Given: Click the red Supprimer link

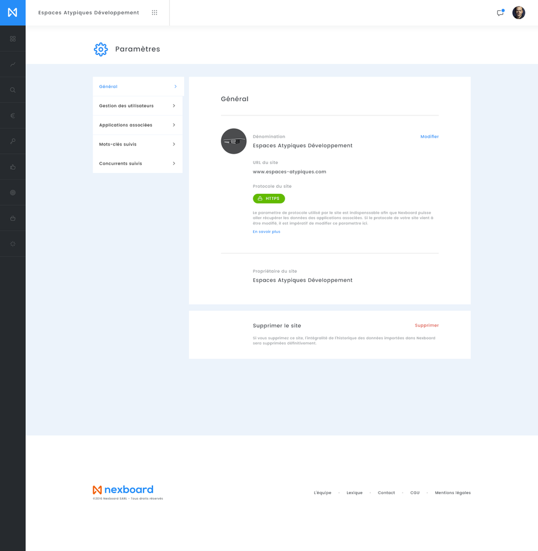Looking at the screenshot, I should [427, 325].
